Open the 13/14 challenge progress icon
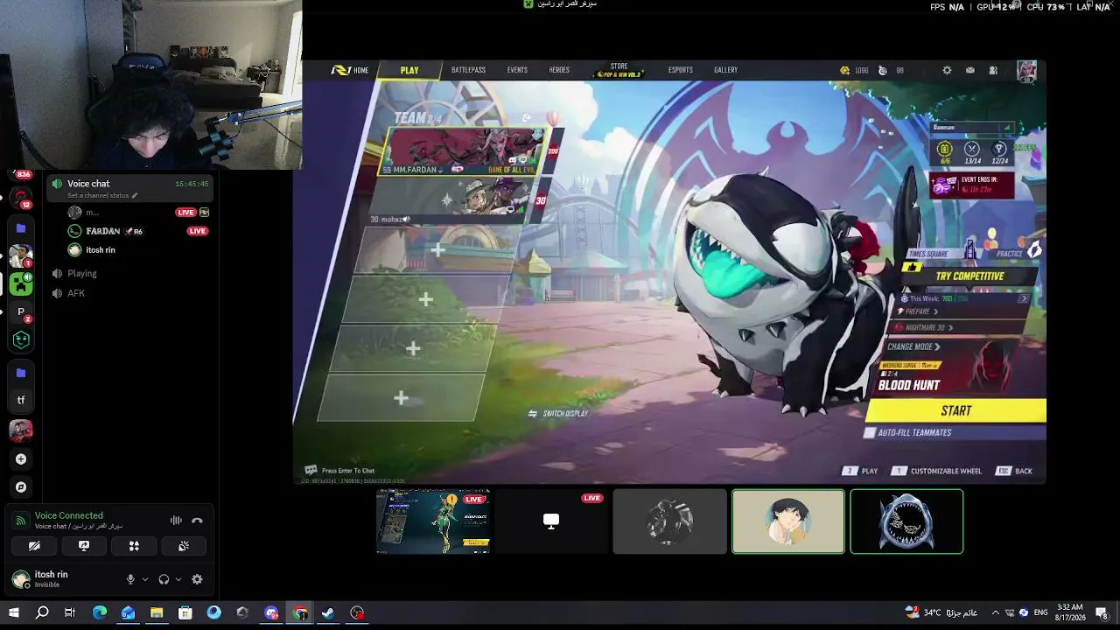The image size is (1120, 630). [971, 150]
